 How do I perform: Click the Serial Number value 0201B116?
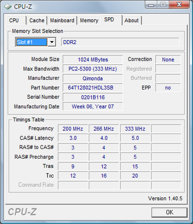(93, 98)
